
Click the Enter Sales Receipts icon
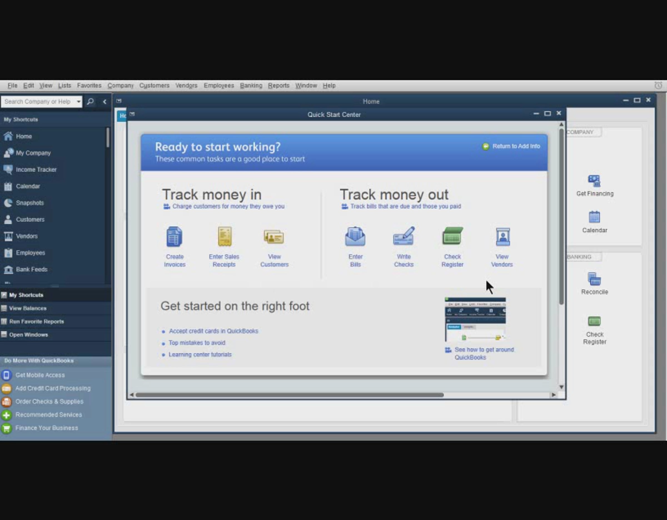(x=224, y=237)
